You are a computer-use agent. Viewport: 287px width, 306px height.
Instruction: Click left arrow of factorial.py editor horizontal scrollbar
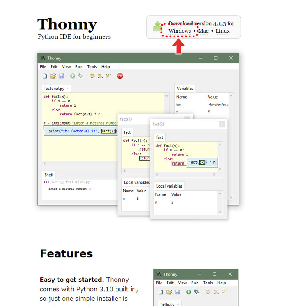click(x=45, y=163)
